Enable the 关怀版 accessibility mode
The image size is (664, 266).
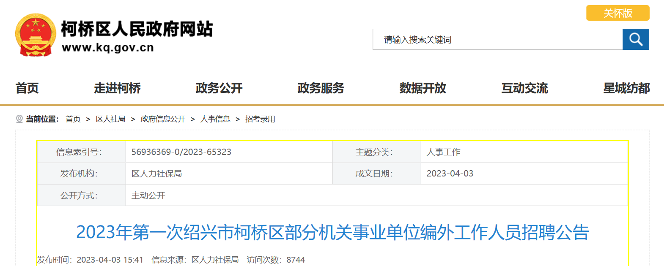click(x=617, y=13)
